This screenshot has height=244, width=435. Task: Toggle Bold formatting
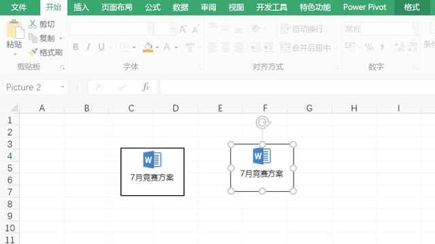pyautogui.click(x=75, y=47)
